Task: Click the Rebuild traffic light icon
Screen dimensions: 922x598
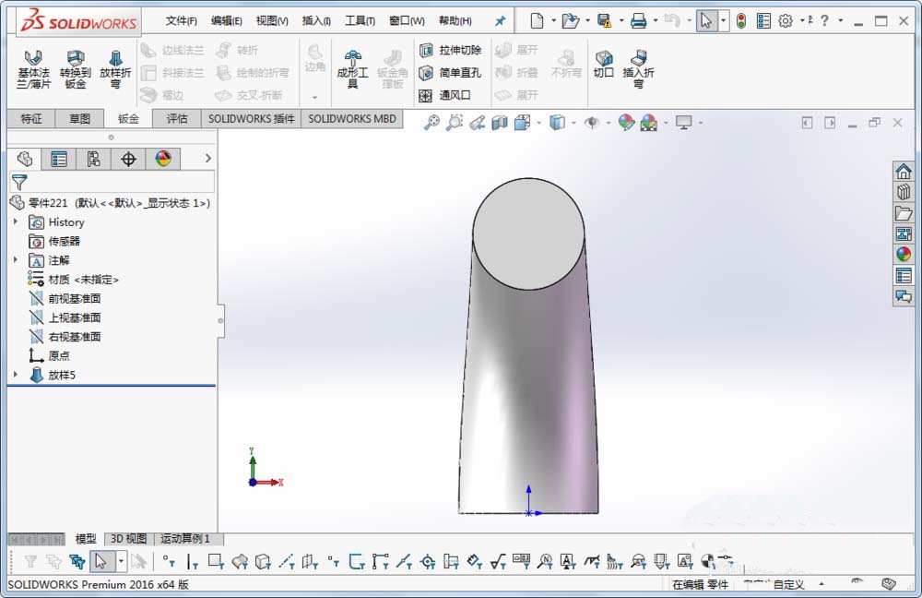Action: click(741, 21)
